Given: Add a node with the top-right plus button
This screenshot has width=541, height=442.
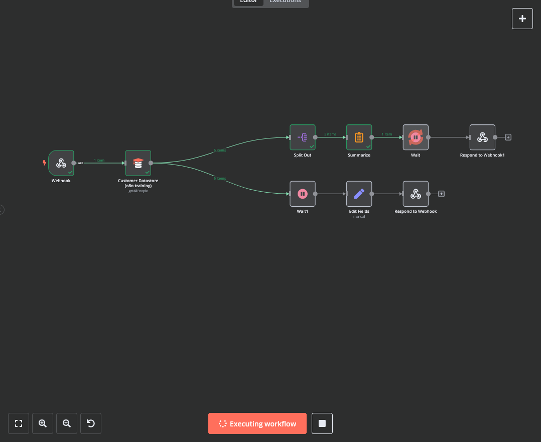Looking at the screenshot, I should click(x=522, y=19).
